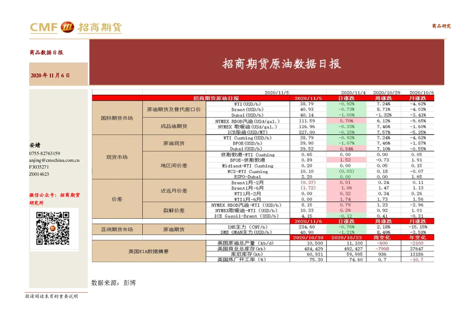Select the Brent1月-6月 row label
The image size is (454, 321).
[x=248, y=188]
